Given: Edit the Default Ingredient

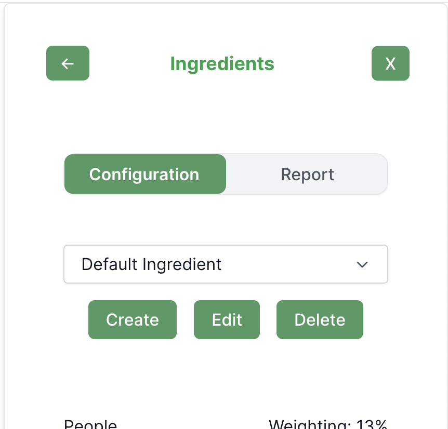Looking at the screenshot, I should tap(227, 320).
